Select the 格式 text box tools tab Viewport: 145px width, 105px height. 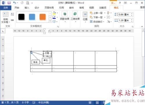[x=116, y=8]
